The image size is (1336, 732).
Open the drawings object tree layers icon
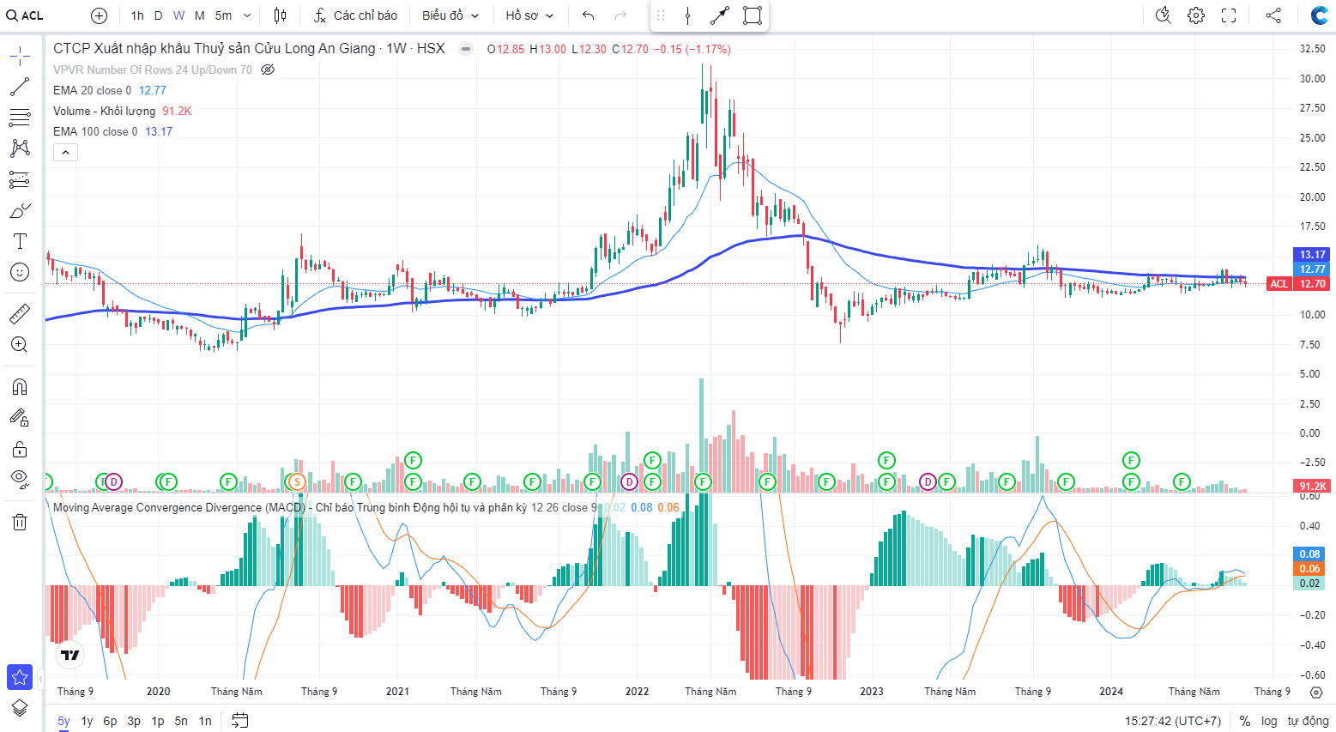pos(20,708)
